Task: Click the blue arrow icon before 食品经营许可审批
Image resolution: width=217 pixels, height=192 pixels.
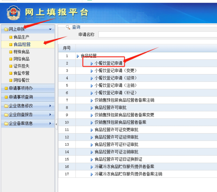Action: tap(92, 108)
